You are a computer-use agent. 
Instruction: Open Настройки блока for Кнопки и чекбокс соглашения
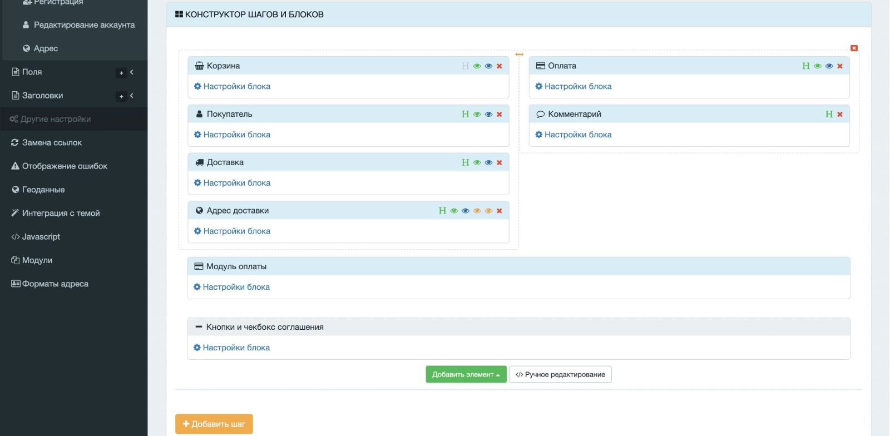point(231,348)
